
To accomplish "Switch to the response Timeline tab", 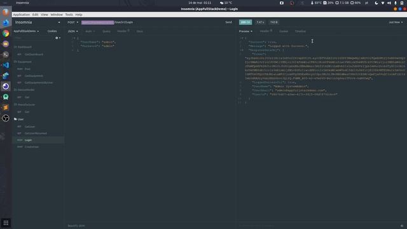I will pyautogui.click(x=300, y=31).
